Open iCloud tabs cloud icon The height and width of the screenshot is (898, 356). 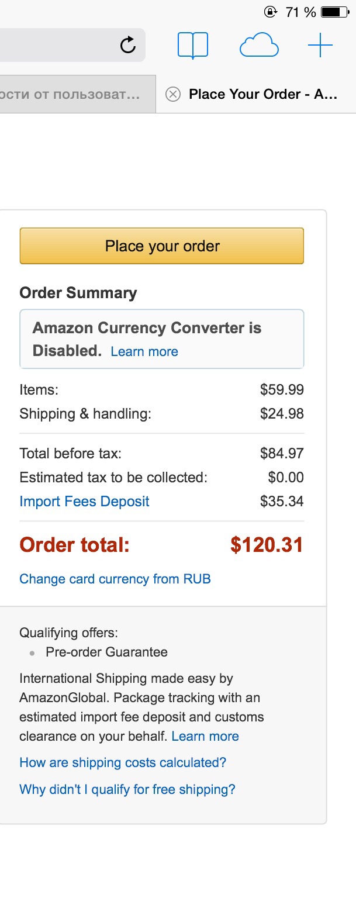258,45
